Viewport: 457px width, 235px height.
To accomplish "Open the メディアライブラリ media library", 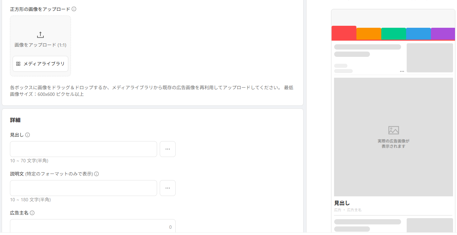I will [40, 64].
